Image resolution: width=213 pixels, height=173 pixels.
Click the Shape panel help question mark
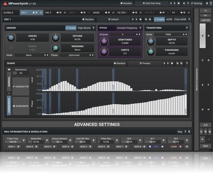[x=186, y=63]
